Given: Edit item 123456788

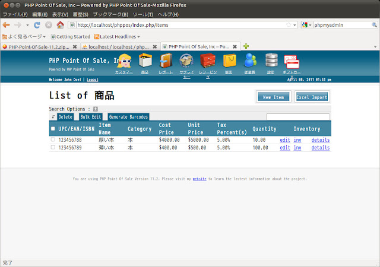Looking at the screenshot, I should click(285, 140).
